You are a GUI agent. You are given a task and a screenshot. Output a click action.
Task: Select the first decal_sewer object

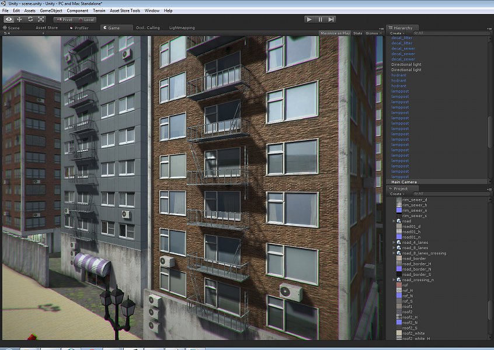click(403, 48)
